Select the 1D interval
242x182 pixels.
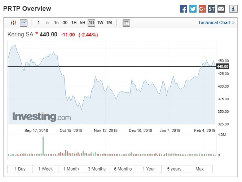click(x=91, y=23)
